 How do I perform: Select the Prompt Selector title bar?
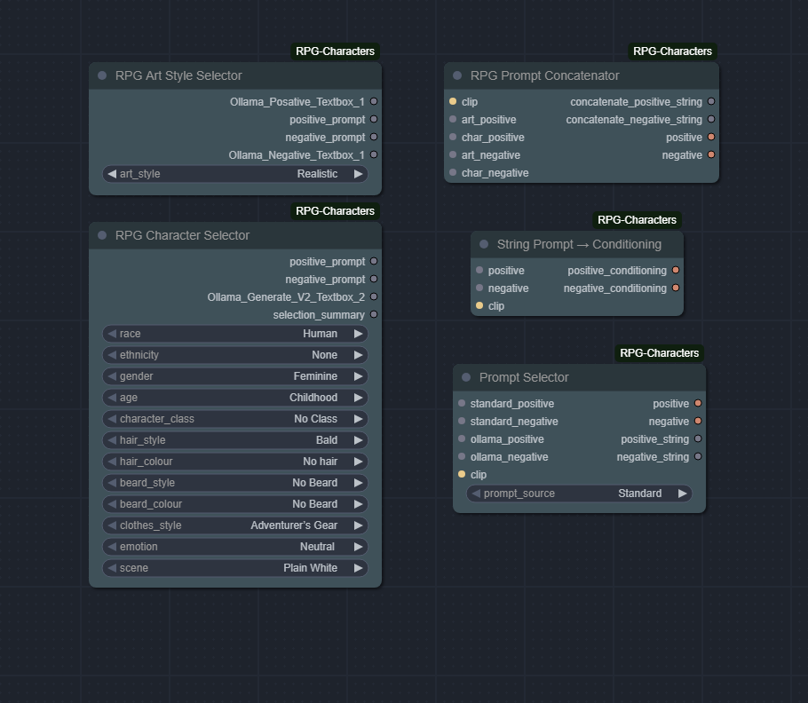(x=579, y=377)
